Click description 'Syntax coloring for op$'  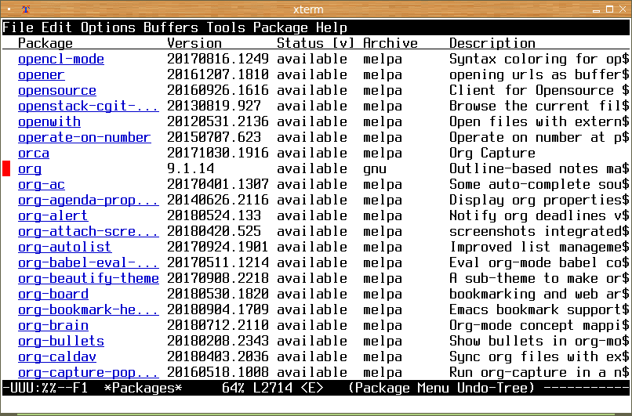pos(539,60)
